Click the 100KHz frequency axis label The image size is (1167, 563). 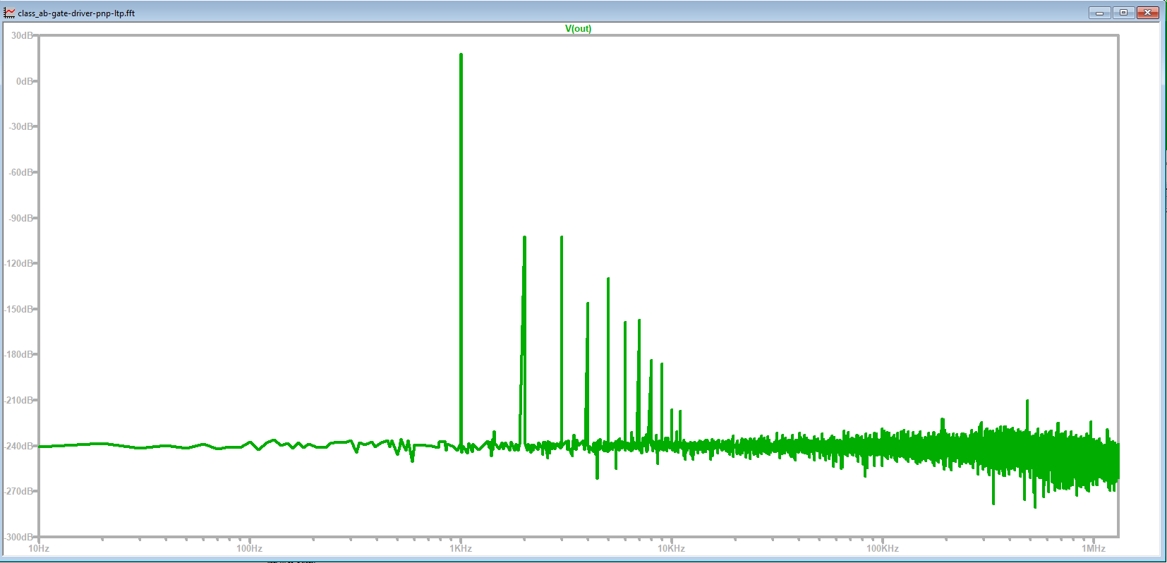pos(883,548)
